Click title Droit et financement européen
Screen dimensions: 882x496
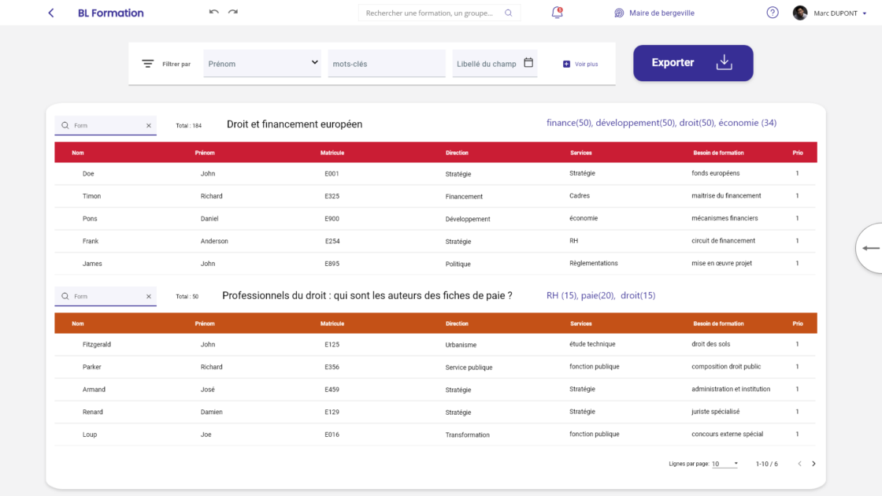point(295,124)
